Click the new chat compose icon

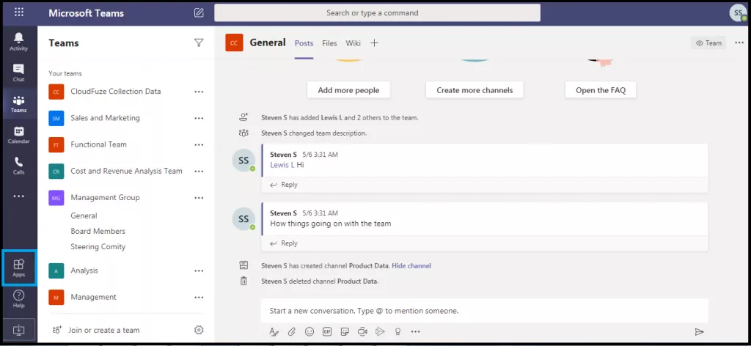(199, 13)
